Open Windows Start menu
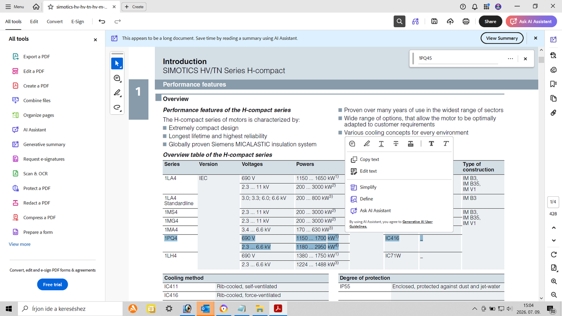The image size is (562, 316). tap(9, 309)
